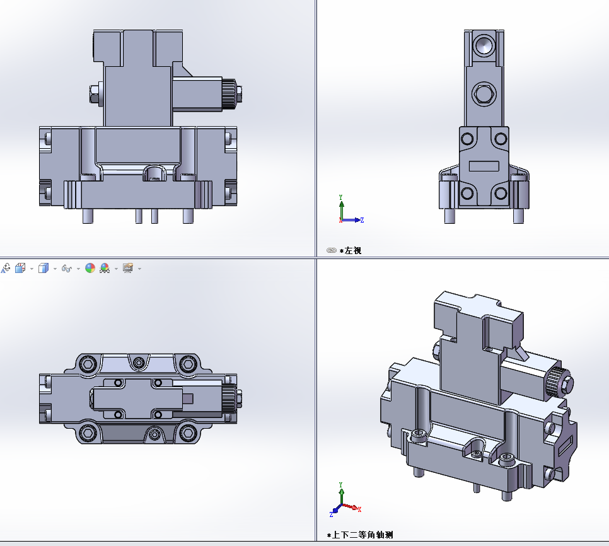Click the blue Z axis of left-view triad
The width and height of the screenshot is (609, 546).
pyautogui.click(x=355, y=220)
